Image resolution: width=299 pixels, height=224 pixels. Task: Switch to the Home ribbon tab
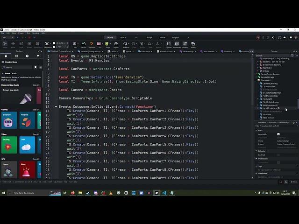click(110, 37)
